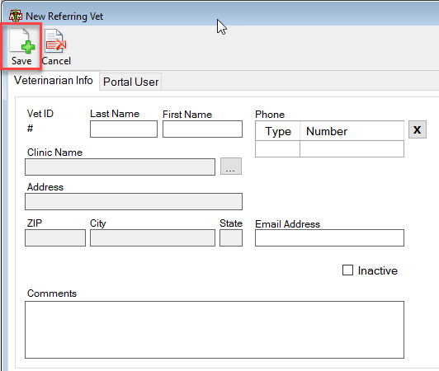Remove phone entry with X button
The height and width of the screenshot is (371, 439).
click(418, 129)
